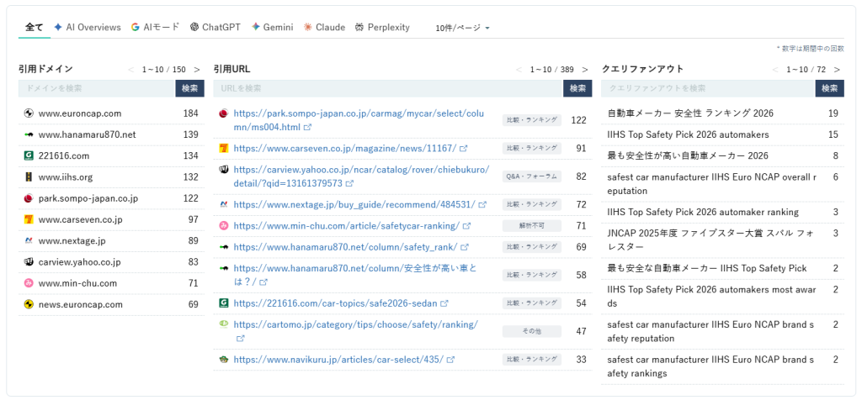
Task: Select query 自動車メーカー 安全性 ランキング 2026
Action: coord(690,113)
